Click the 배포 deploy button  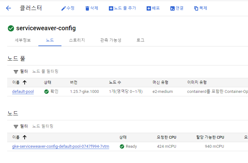[x=153, y=8]
